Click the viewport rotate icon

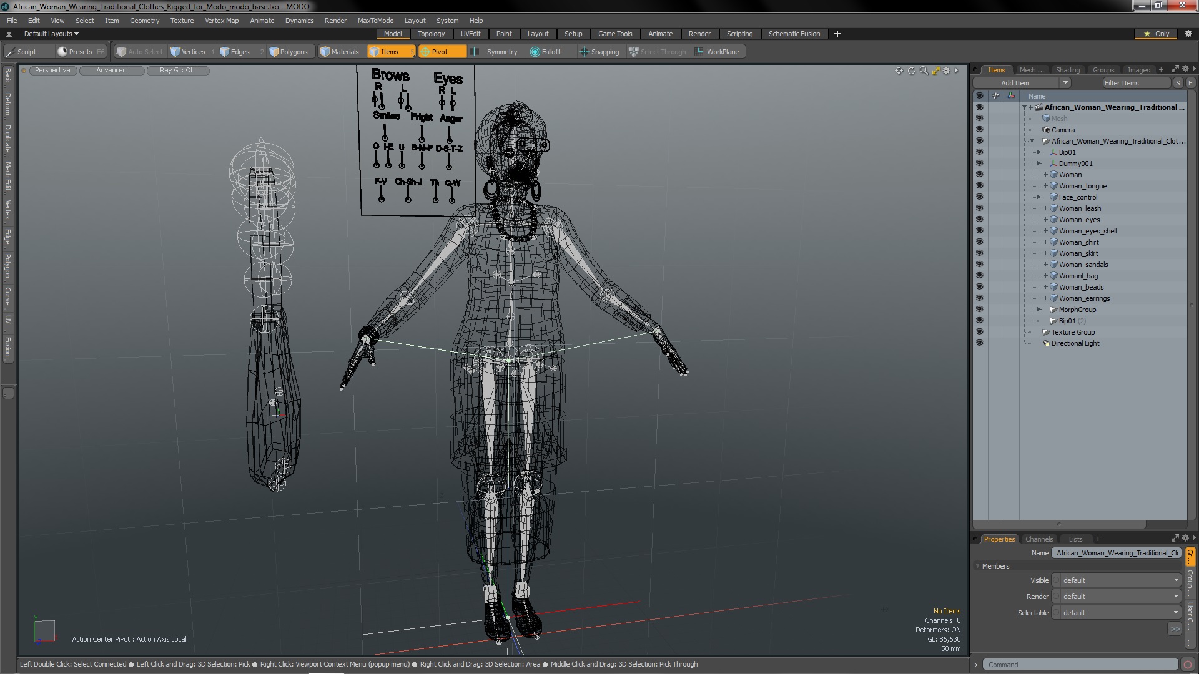[x=911, y=71]
